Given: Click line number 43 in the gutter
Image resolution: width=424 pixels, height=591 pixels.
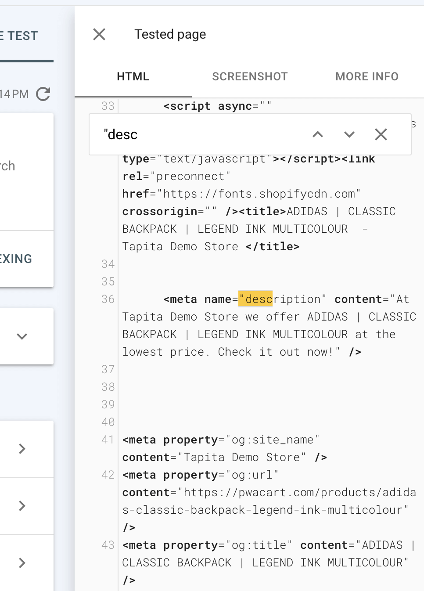Looking at the screenshot, I should tap(108, 545).
